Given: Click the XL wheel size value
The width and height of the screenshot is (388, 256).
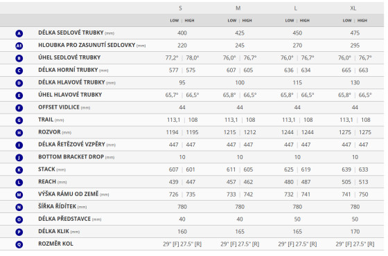Looking at the screenshot, I should [355, 244].
